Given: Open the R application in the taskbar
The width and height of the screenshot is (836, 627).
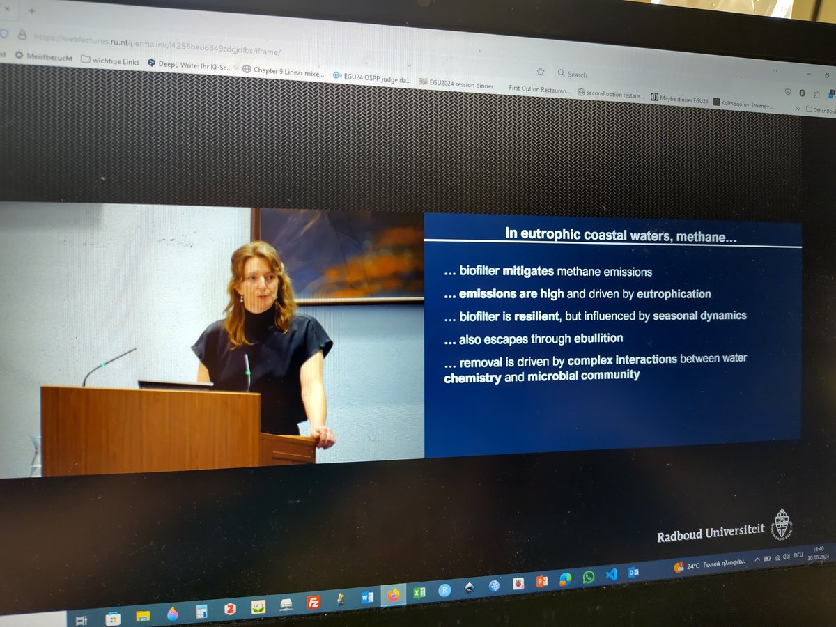Looking at the screenshot, I should pos(444,589).
